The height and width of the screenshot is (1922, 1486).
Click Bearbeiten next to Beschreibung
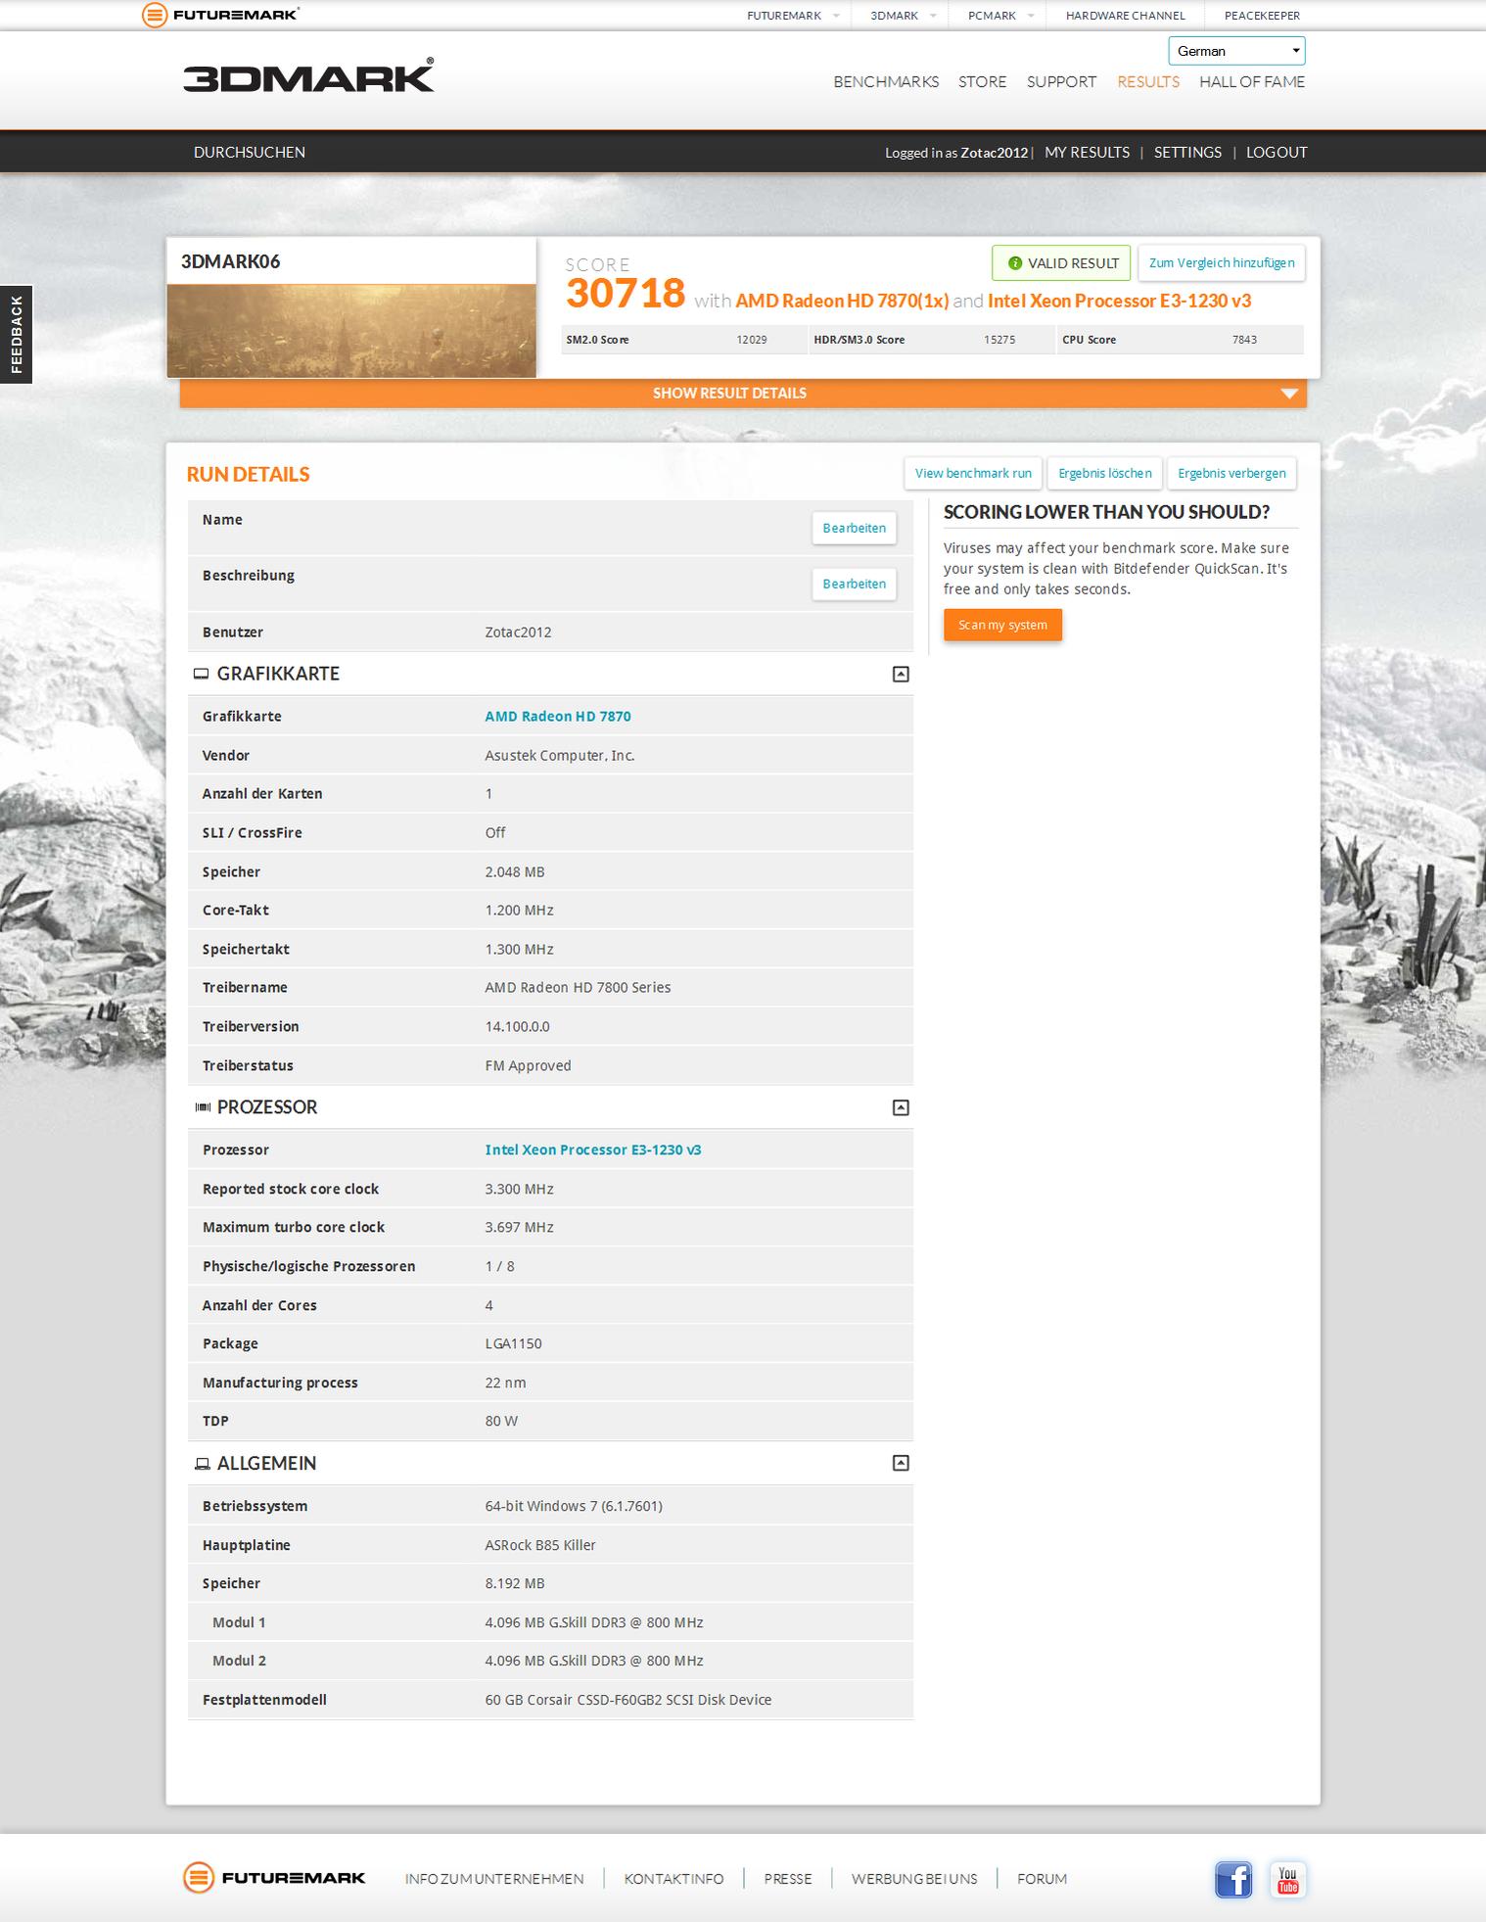tap(854, 584)
